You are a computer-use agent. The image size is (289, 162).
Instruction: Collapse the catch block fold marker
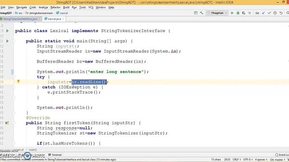14,87
